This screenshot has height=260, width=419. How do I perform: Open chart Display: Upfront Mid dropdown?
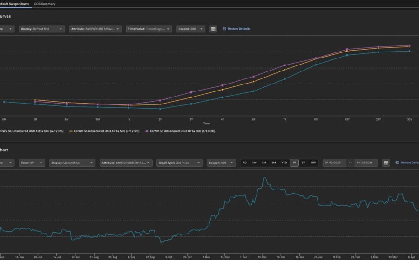72,163
